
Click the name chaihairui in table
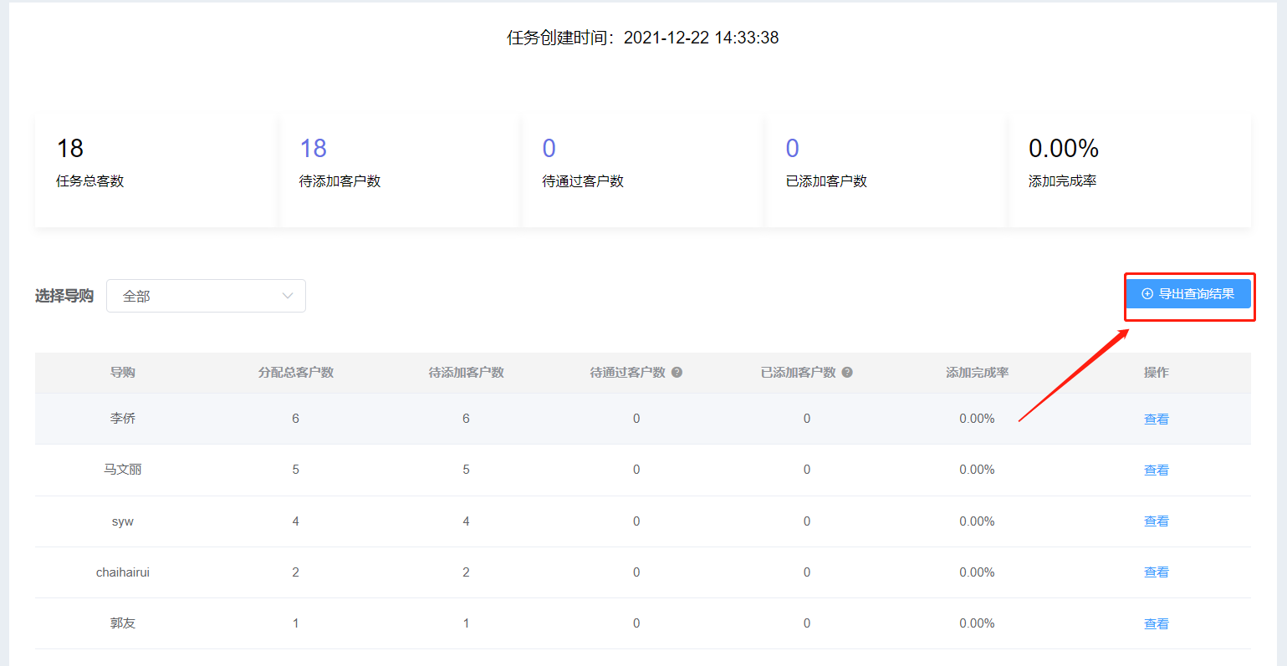[123, 572]
